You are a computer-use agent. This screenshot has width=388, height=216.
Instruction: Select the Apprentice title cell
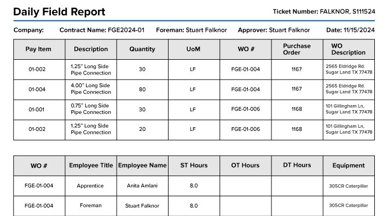90,186
